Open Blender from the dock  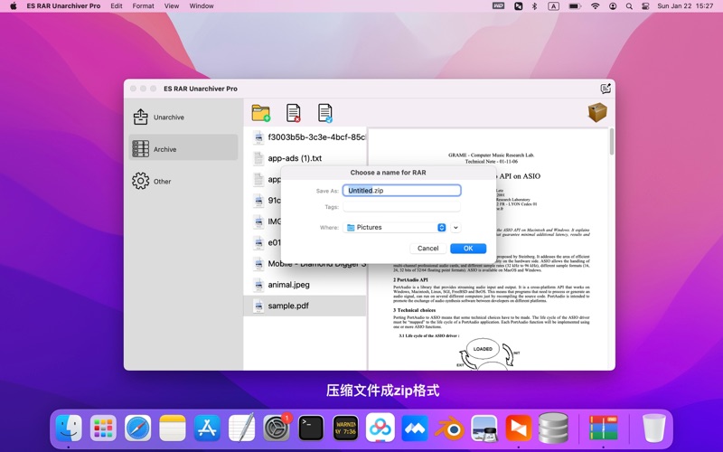click(449, 428)
